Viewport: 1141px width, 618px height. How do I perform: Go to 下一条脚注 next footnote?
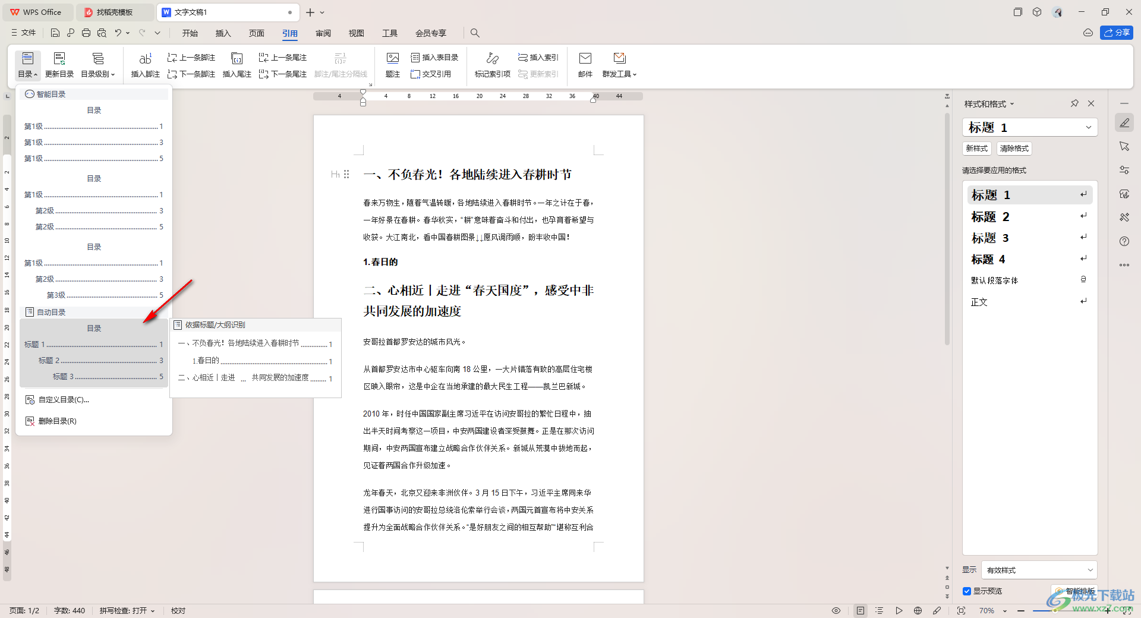point(191,74)
